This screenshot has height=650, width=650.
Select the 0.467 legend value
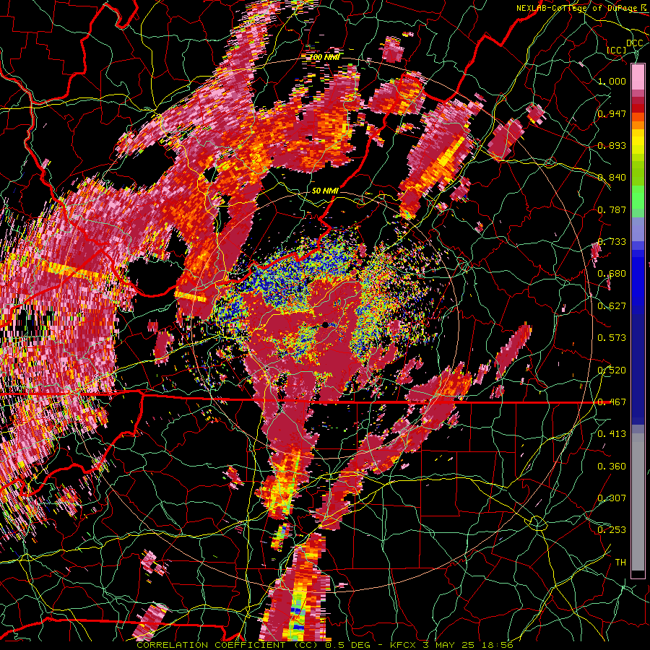(612, 402)
